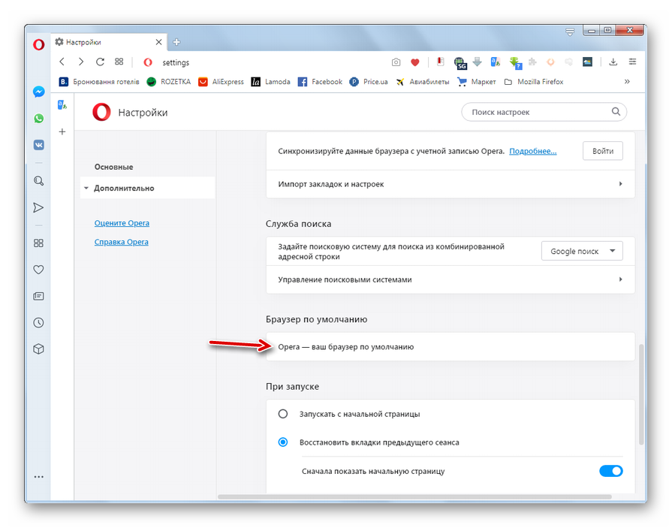
Task: Open Easy Setup sliders icon
Action: click(x=632, y=62)
